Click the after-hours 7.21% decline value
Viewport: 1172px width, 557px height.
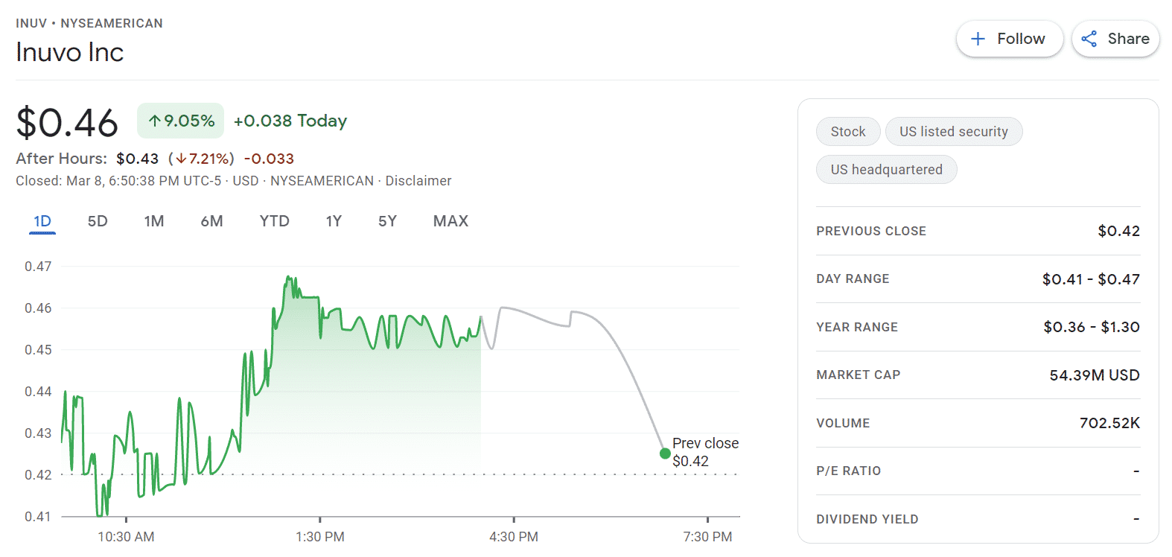(202, 159)
